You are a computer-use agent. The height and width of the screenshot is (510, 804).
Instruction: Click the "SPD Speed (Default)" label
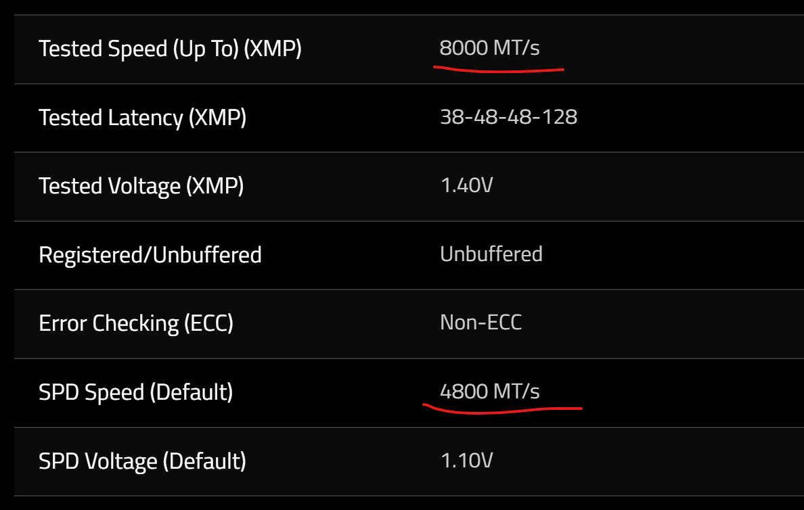pyautogui.click(x=135, y=392)
